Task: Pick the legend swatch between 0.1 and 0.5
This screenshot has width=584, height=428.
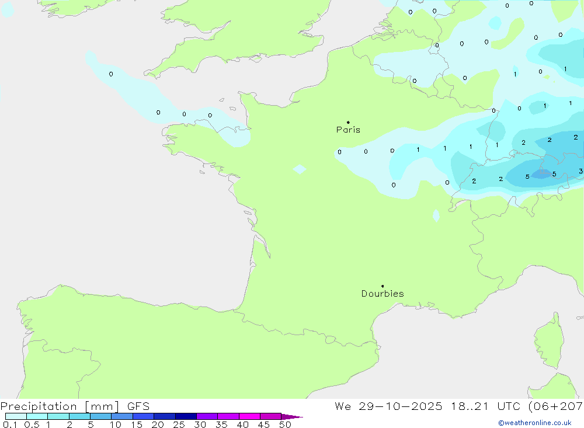Action: tap(16, 416)
